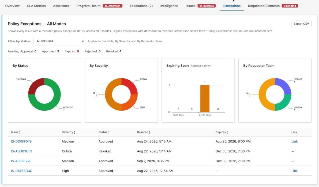This screenshot has width=319, height=187.
Task: Open issue IS-4EB8E220
Action: 21,161
